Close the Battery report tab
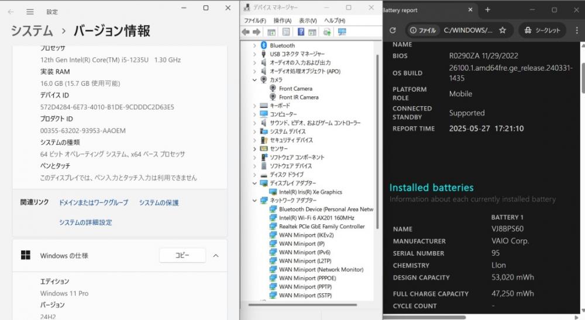The image size is (585, 320). click(470, 10)
